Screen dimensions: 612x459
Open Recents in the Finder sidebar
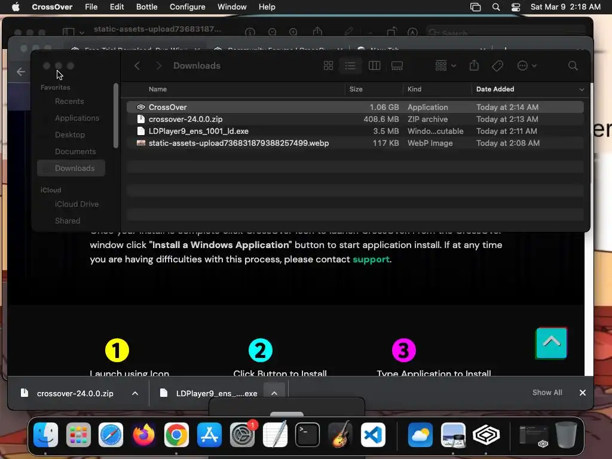(x=69, y=101)
